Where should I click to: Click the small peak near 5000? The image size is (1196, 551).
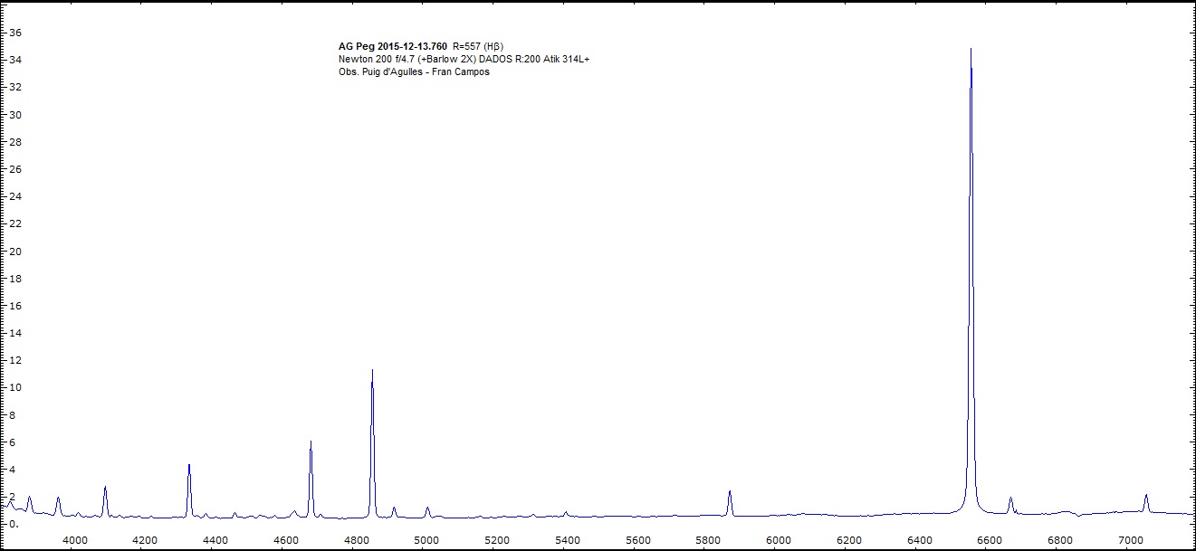pyautogui.click(x=427, y=508)
